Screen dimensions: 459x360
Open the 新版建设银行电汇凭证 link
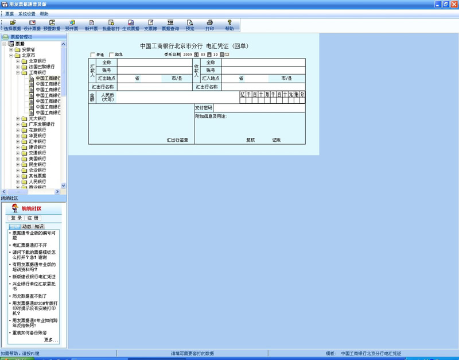click(x=34, y=277)
